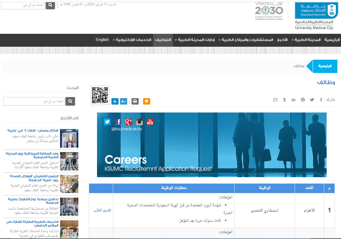Screen dimensions: 341x239
Task: Click the print page icon
Action: (135, 101)
